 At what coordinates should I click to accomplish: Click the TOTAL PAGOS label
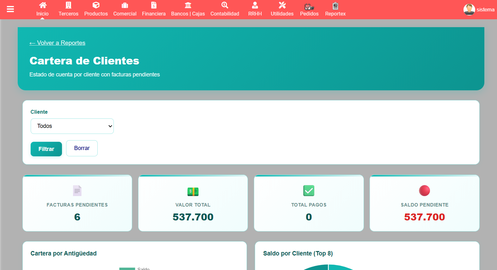(x=309, y=205)
